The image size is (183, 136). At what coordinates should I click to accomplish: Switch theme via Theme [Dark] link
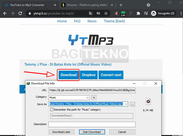click(x=114, y=21)
